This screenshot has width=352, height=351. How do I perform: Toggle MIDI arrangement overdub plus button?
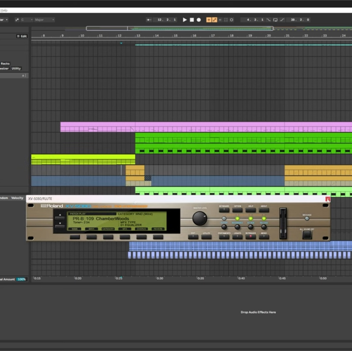click(209, 20)
